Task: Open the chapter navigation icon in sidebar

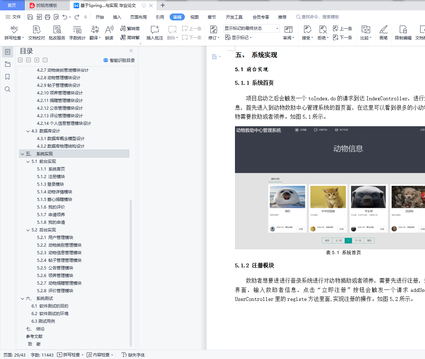Action: coord(8,64)
